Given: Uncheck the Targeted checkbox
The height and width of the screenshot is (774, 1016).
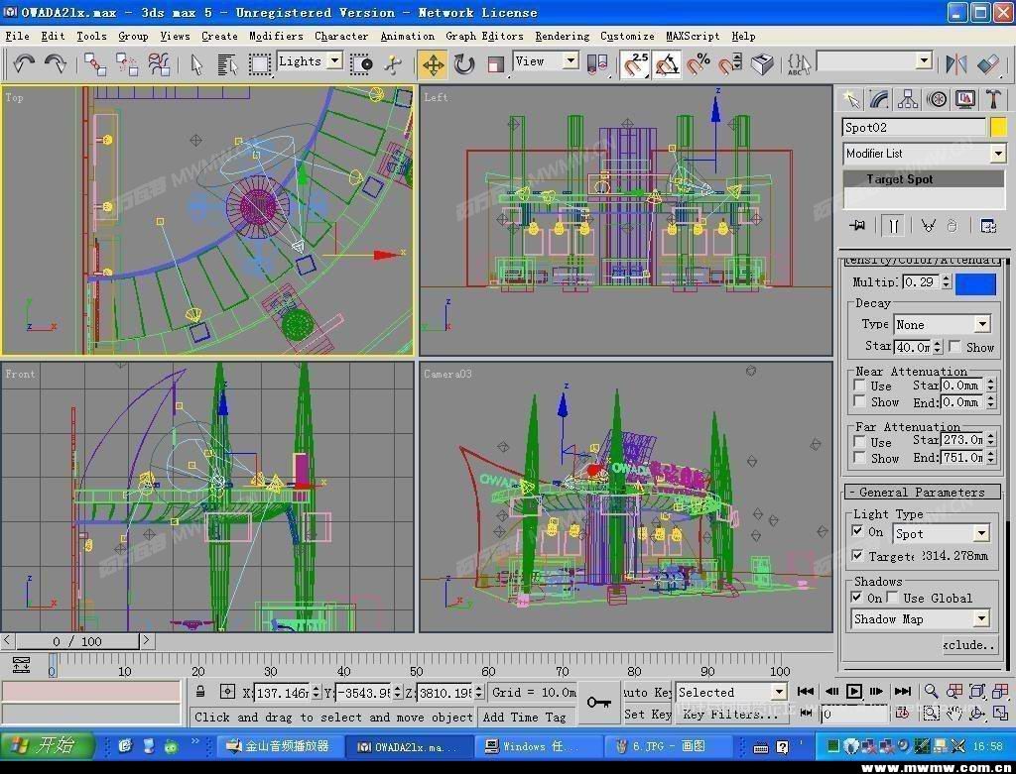Looking at the screenshot, I should coord(858,555).
